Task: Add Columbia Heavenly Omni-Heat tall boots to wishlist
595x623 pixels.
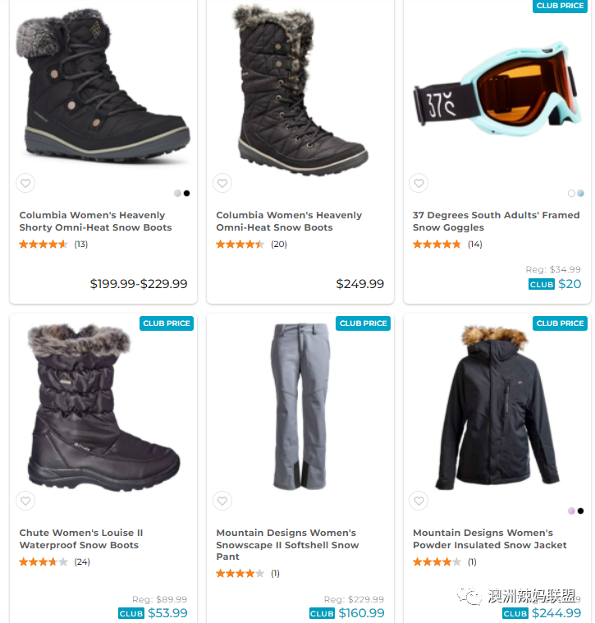Action: click(222, 183)
